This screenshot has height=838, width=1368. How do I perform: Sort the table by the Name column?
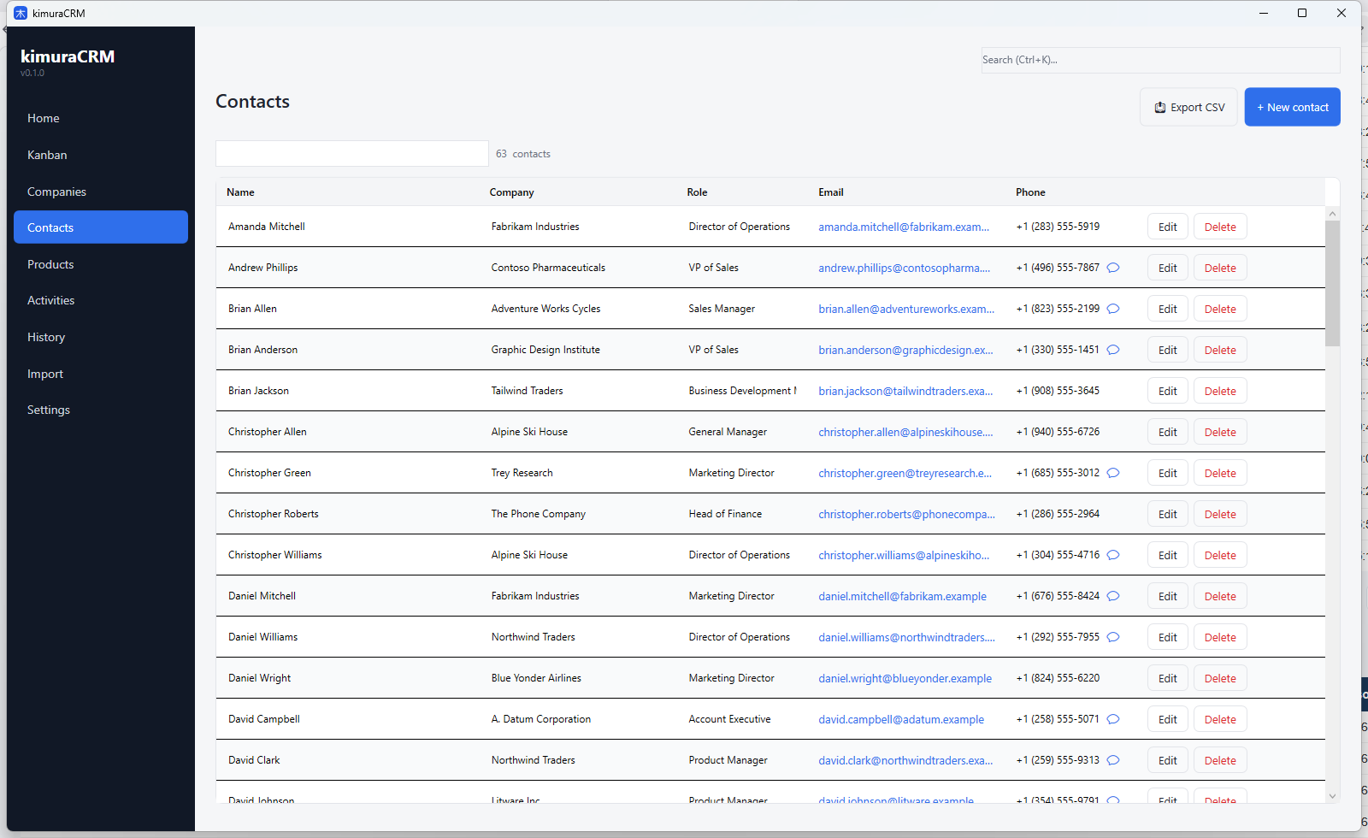[x=240, y=192]
